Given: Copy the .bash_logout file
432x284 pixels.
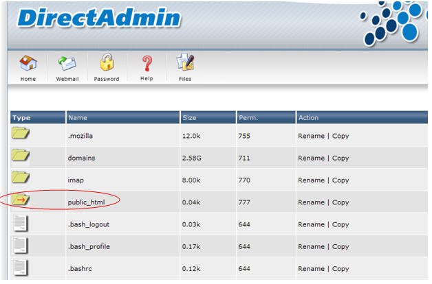Looking at the screenshot, I should coord(341,225).
